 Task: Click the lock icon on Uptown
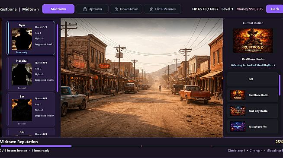[x=85, y=9]
